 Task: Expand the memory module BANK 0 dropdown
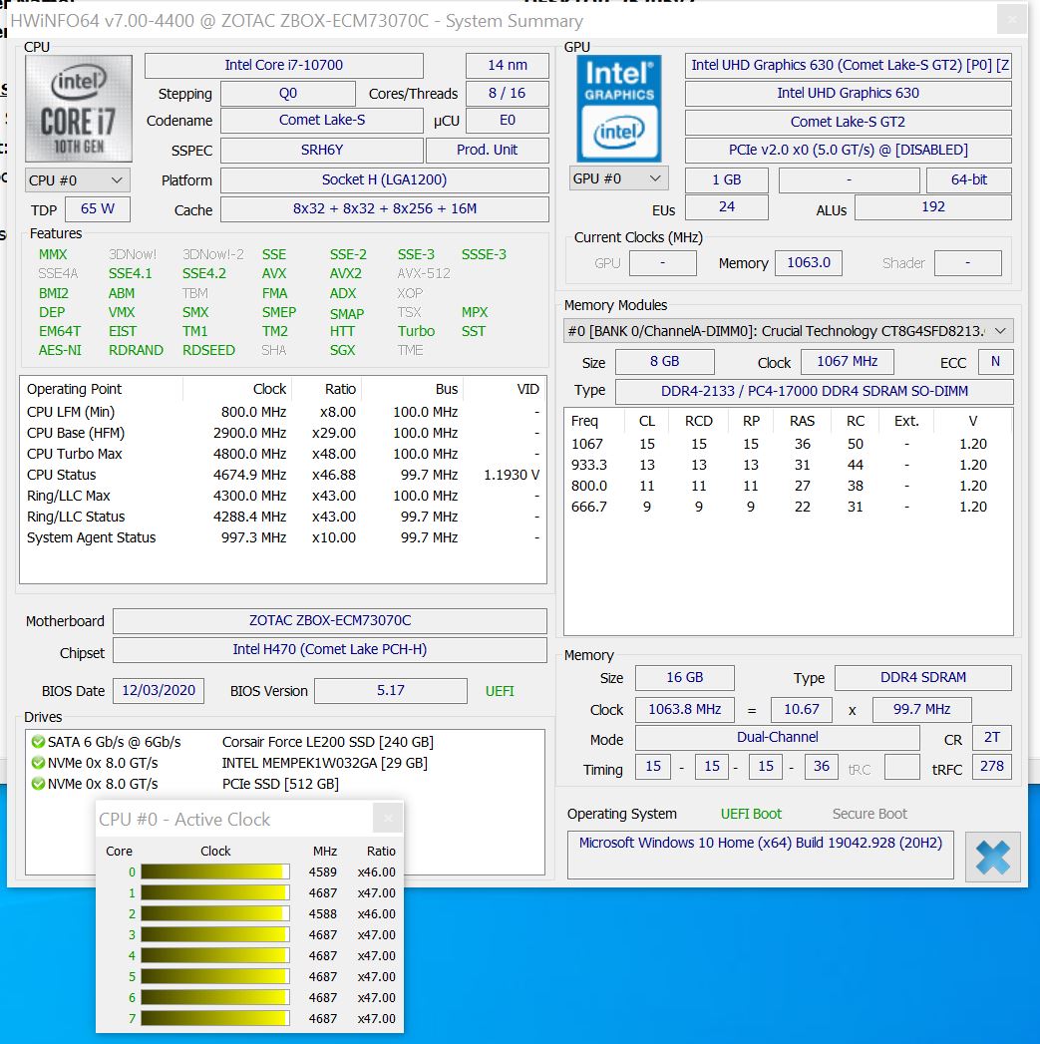point(789,331)
